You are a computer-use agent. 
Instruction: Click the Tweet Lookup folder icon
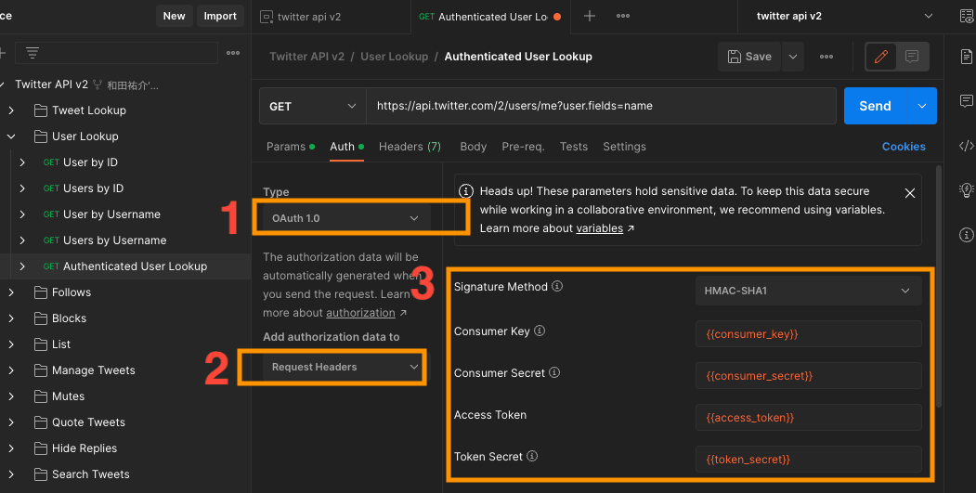[x=41, y=110]
